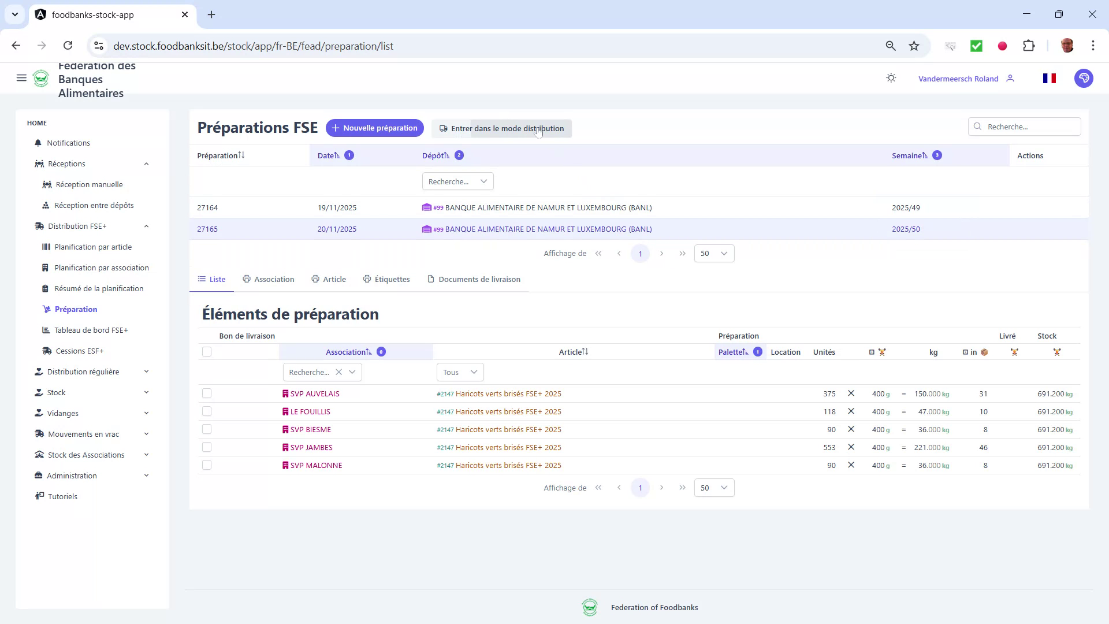Click the French flag language icon
The image size is (1109, 624).
(1050, 78)
